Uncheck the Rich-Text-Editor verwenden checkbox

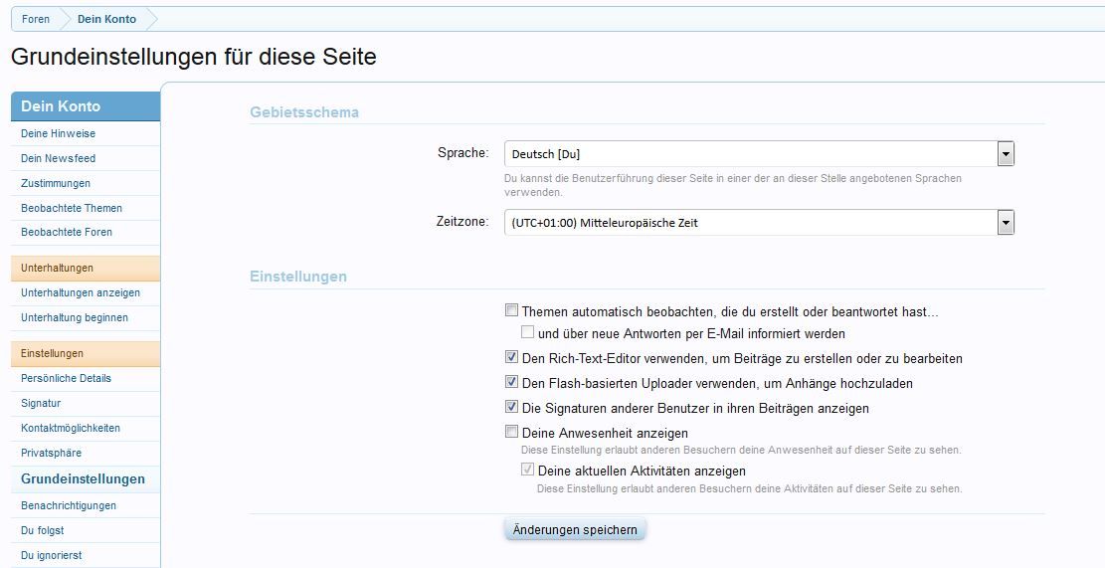pos(511,358)
